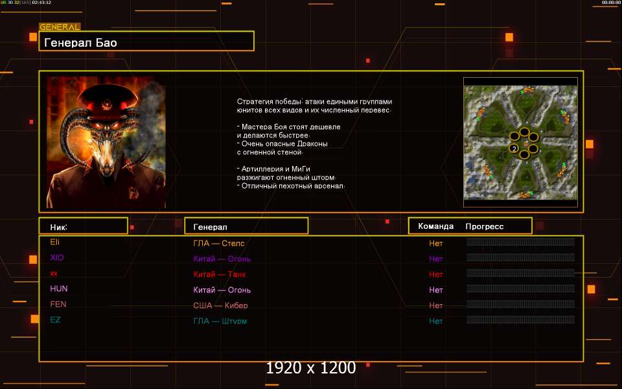Screen dimensions: 622x389
Task: Click the line 'Мастера Боя стоят дешевле'
Action: tap(289, 127)
